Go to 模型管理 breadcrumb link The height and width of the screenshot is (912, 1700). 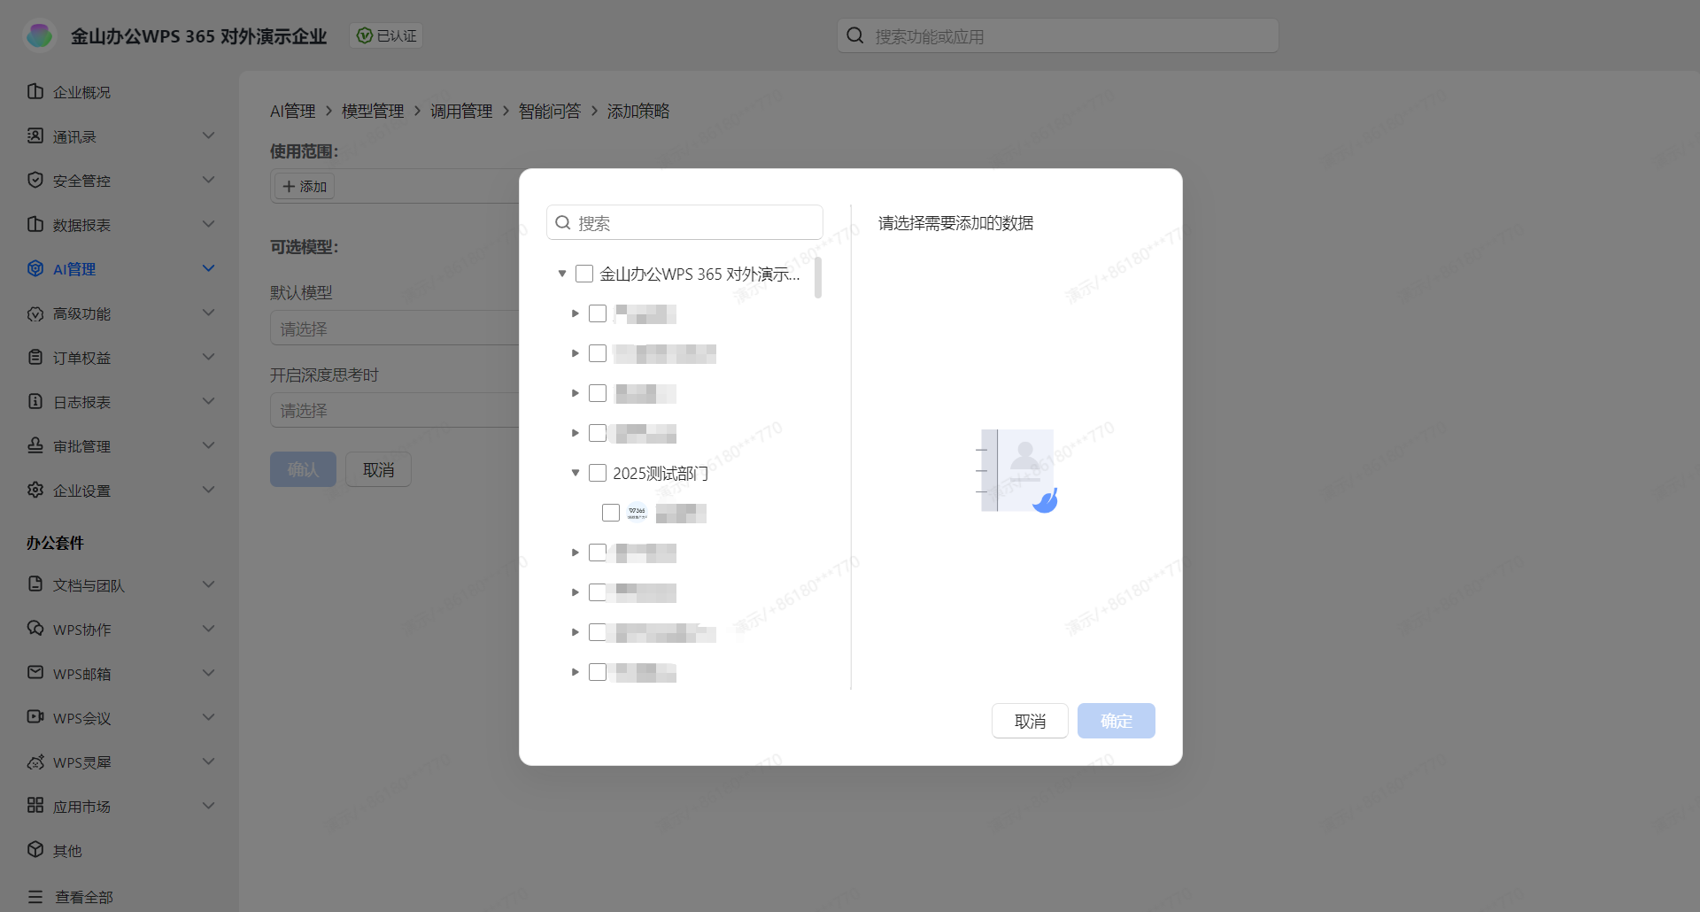[x=373, y=111]
